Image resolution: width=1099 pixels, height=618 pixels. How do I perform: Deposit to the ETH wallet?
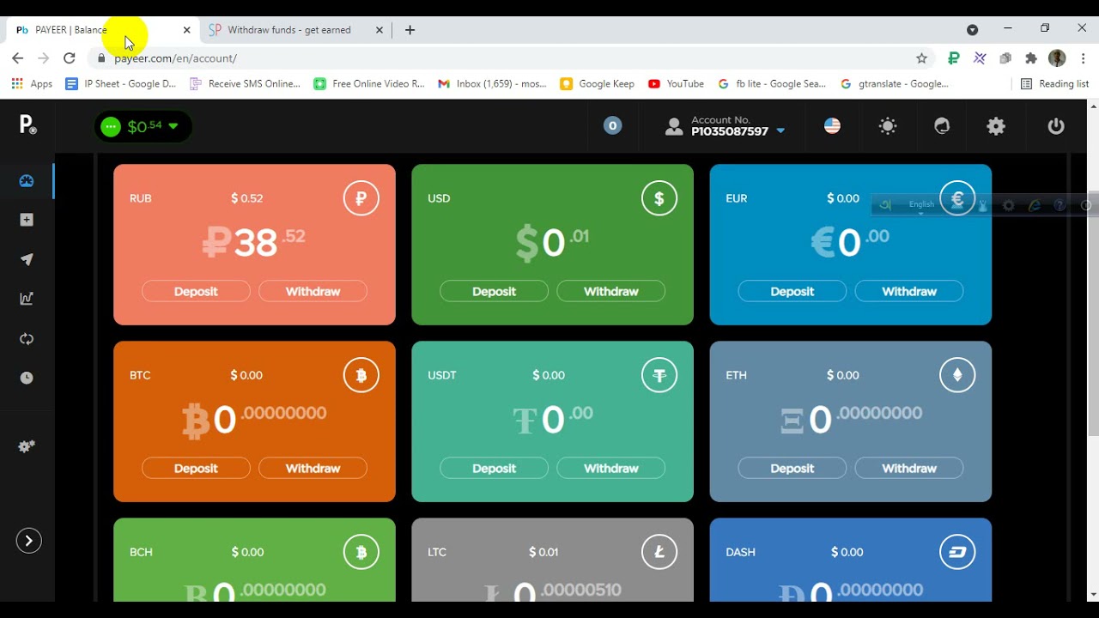[792, 469]
